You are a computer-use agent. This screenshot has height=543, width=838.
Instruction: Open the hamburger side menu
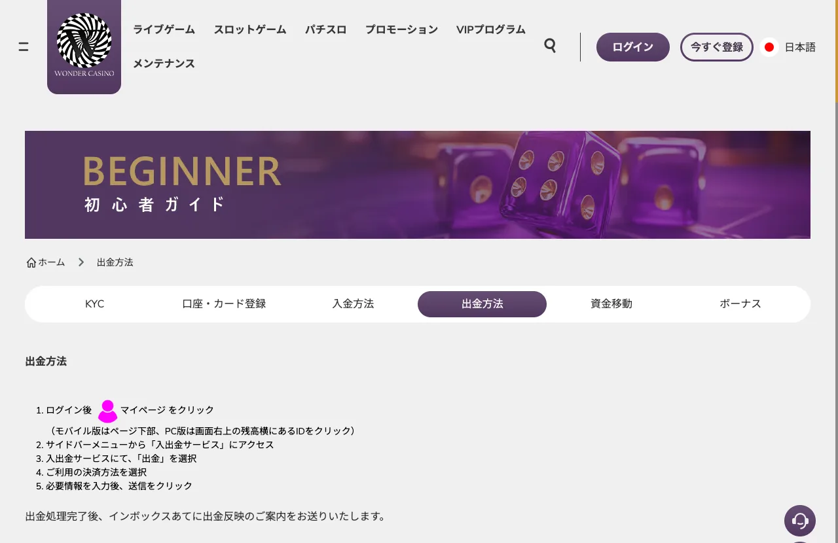point(24,46)
